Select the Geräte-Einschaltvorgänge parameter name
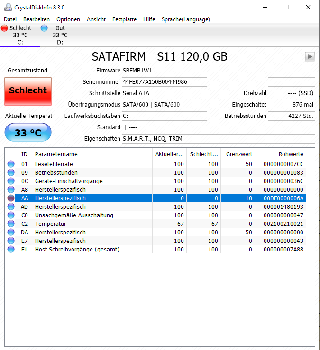This screenshot has height=350, width=320. pyautogui.click(x=69, y=181)
